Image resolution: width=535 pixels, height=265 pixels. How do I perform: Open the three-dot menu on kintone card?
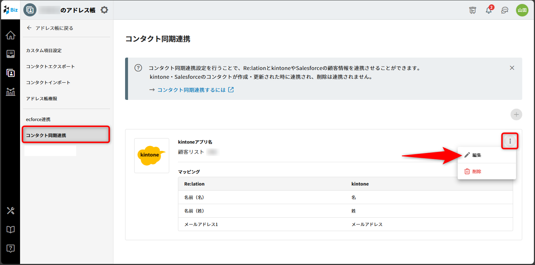(510, 141)
